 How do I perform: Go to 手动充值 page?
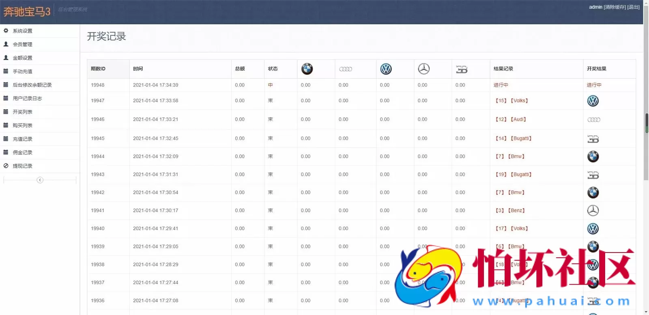(x=22, y=71)
